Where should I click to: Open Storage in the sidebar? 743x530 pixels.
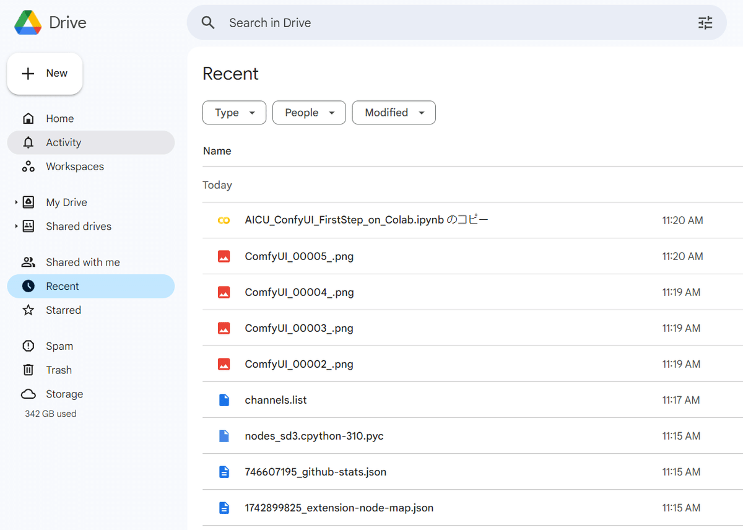pyautogui.click(x=91, y=394)
